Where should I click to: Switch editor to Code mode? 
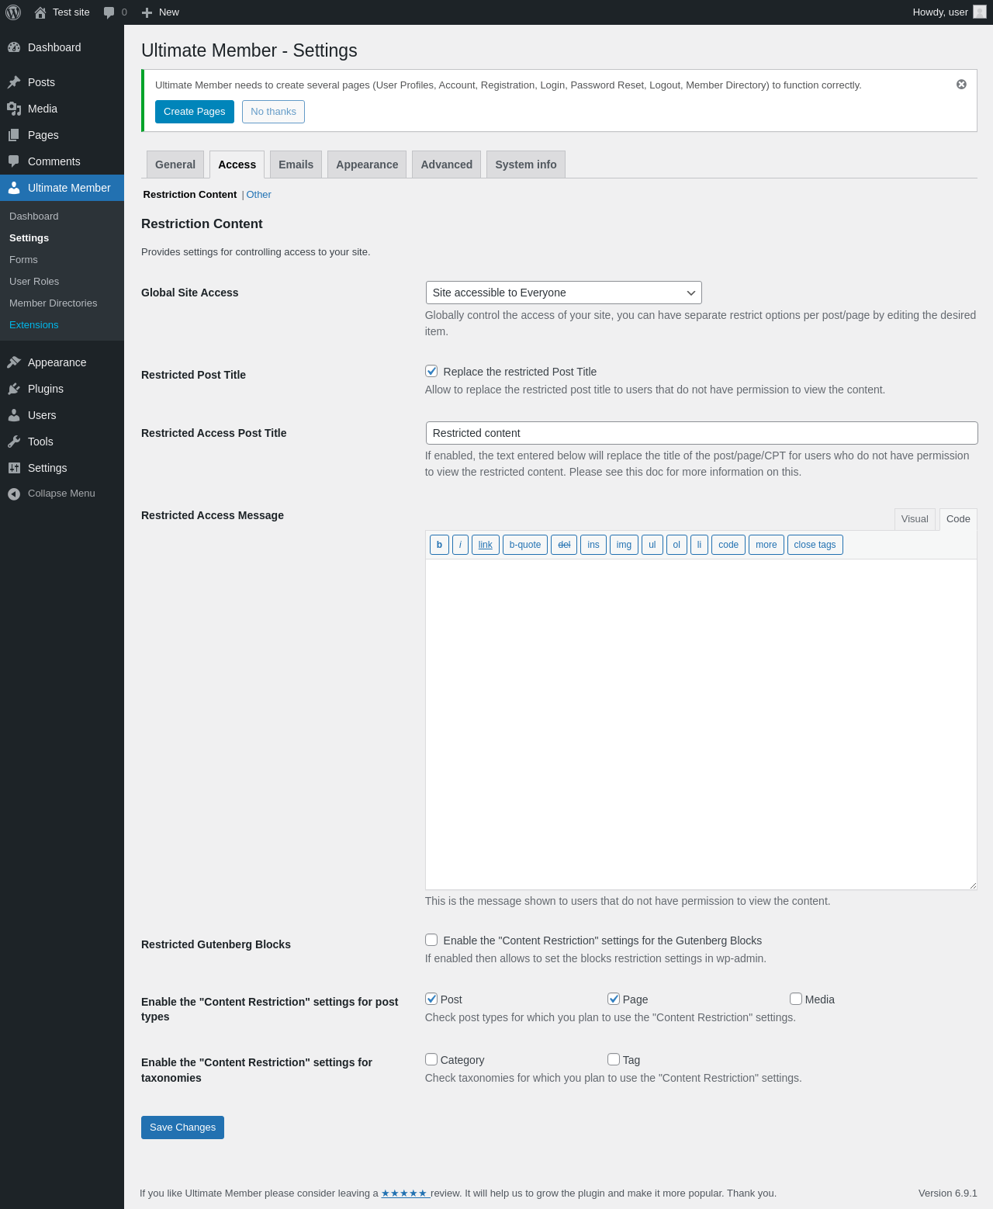coord(958,519)
